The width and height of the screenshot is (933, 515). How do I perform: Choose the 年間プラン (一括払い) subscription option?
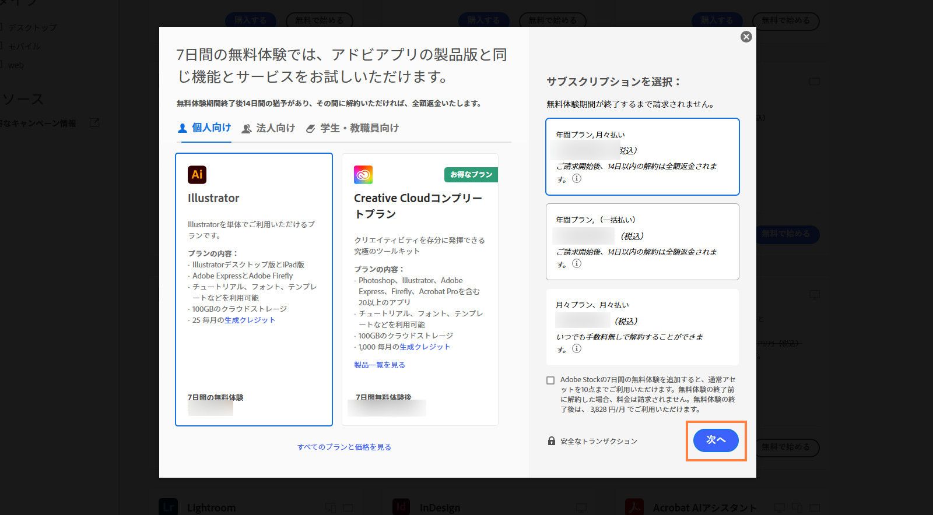coord(643,242)
